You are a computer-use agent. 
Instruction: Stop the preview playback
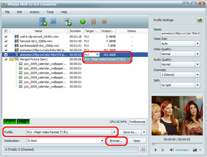point(163,150)
